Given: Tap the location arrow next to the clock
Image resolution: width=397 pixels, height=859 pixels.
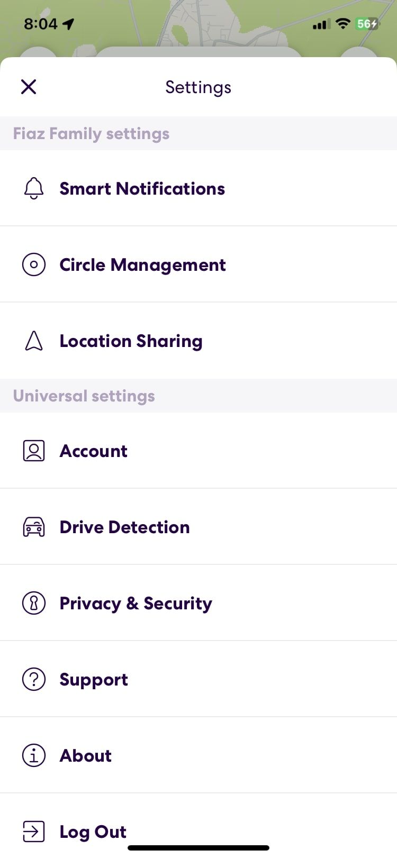Looking at the screenshot, I should 68,23.
